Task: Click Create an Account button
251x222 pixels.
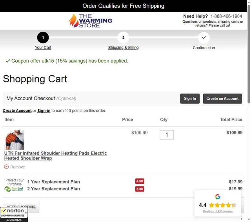Action: pos(222,98)
